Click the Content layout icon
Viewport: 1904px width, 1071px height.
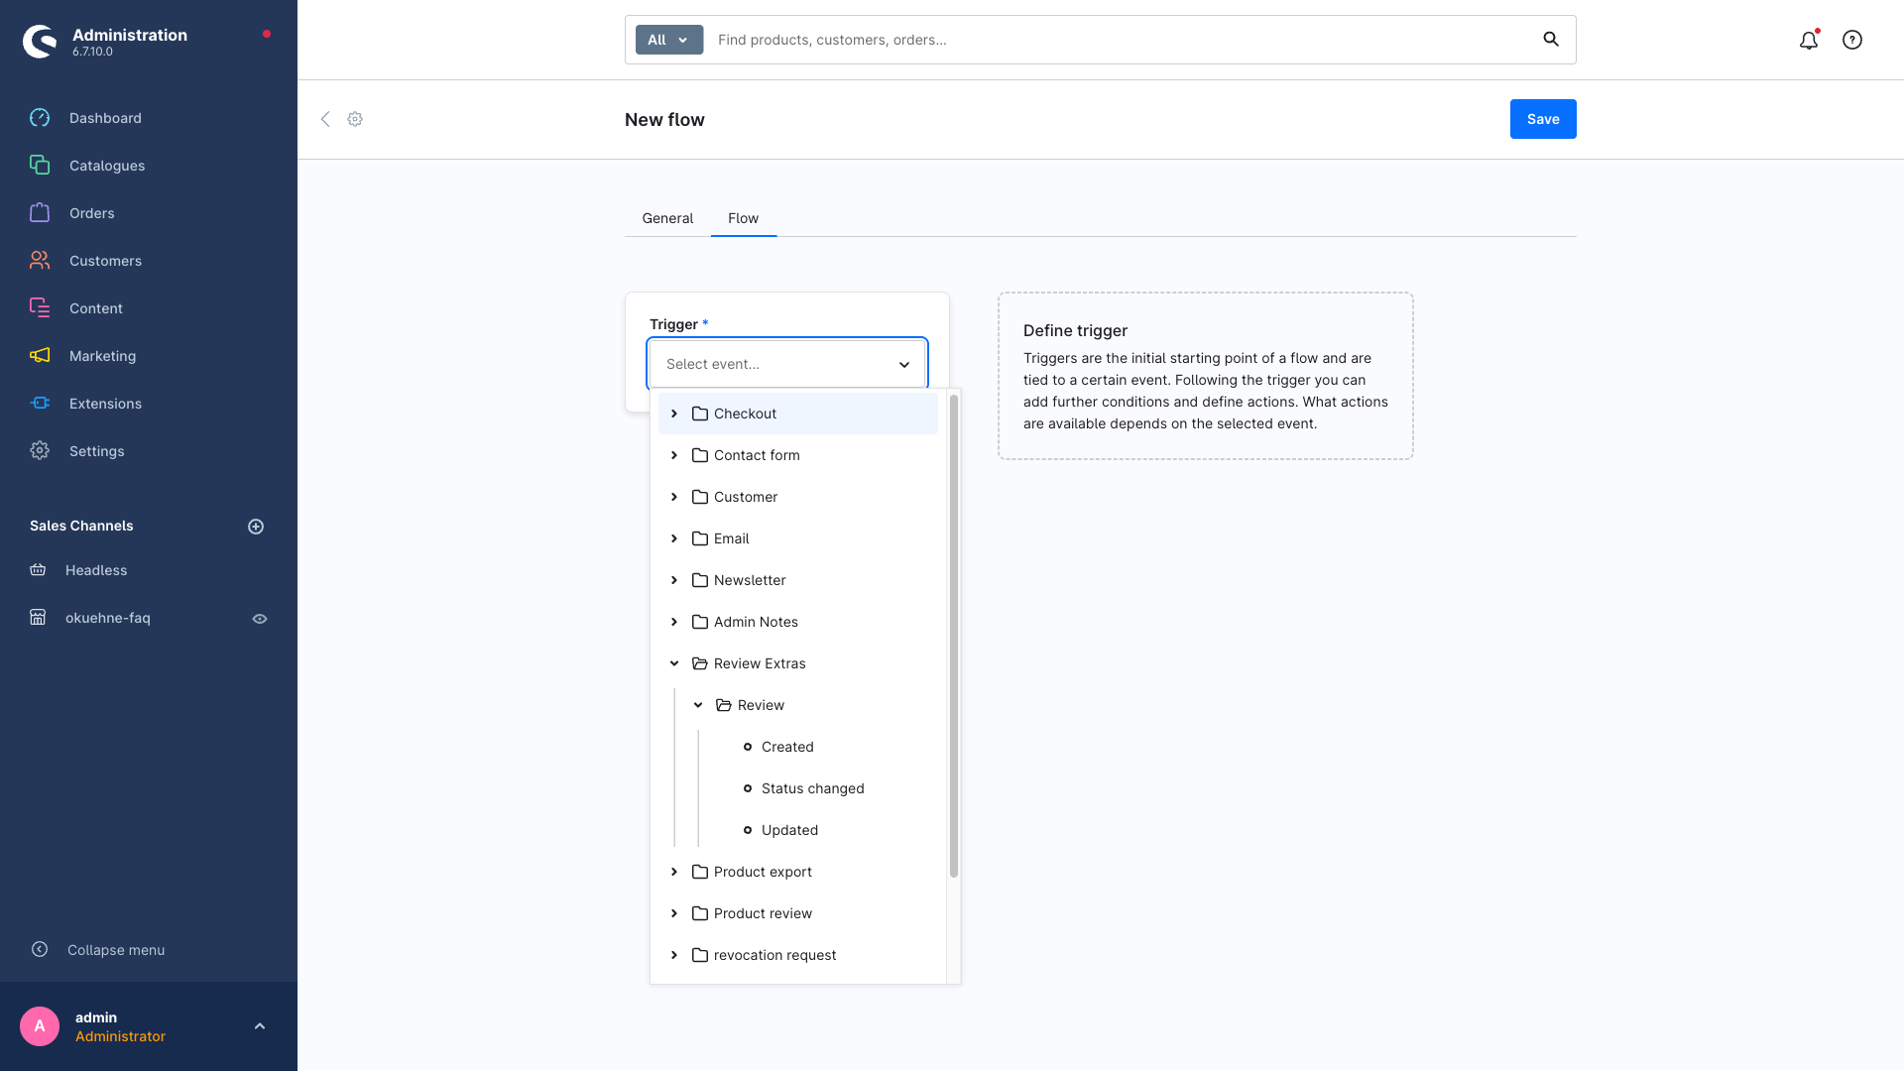tap(40, 308)
